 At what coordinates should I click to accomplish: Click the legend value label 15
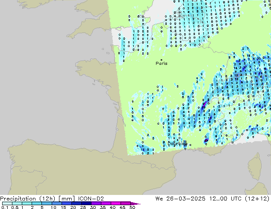tap(63, 207)
